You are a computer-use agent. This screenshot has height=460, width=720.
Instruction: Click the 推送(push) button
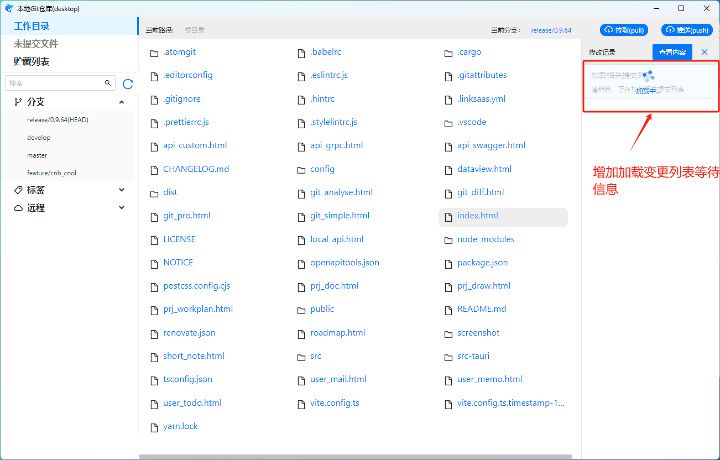(x=686, y=30)
